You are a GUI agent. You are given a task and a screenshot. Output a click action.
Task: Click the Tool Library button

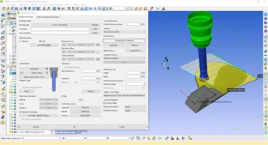click(34, 69)
